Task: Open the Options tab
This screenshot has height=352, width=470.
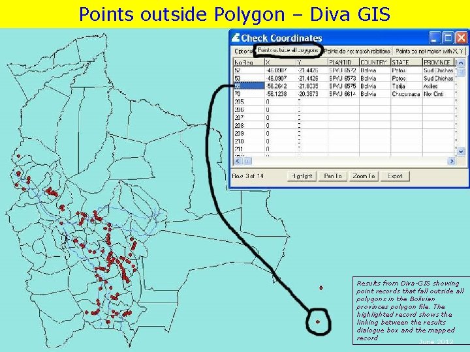Action: (x=243, y=51)
